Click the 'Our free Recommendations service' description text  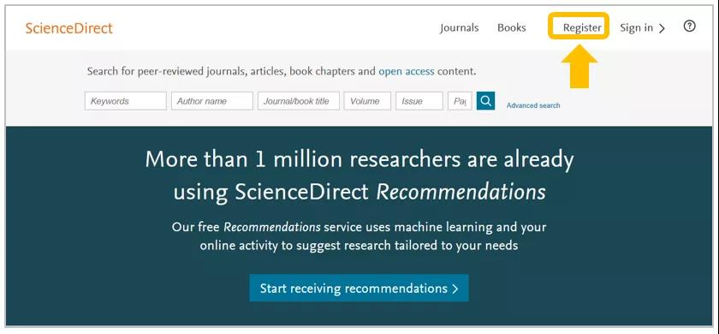coord(359,236)
